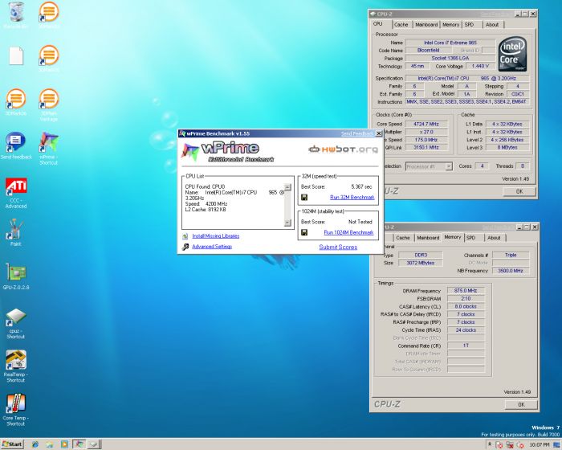The image size is (562, 450).
Task: Click Install Missing Libraries link
Action: pyautogui.click(x=215, y=236)
